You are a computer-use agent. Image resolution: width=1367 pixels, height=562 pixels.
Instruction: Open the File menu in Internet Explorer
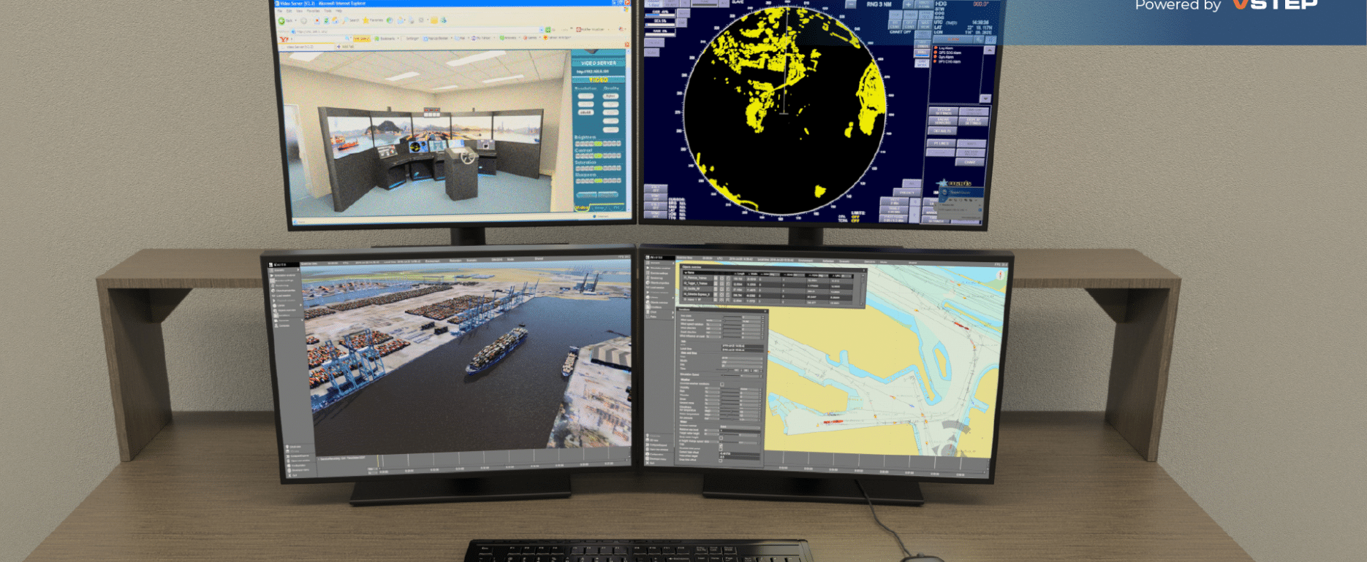(x=280, y=11)
